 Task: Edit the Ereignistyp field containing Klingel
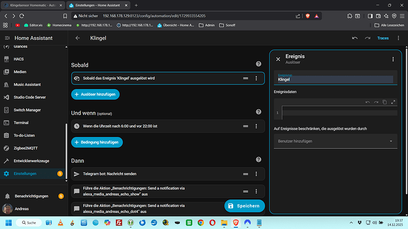[x=335, y=78]
